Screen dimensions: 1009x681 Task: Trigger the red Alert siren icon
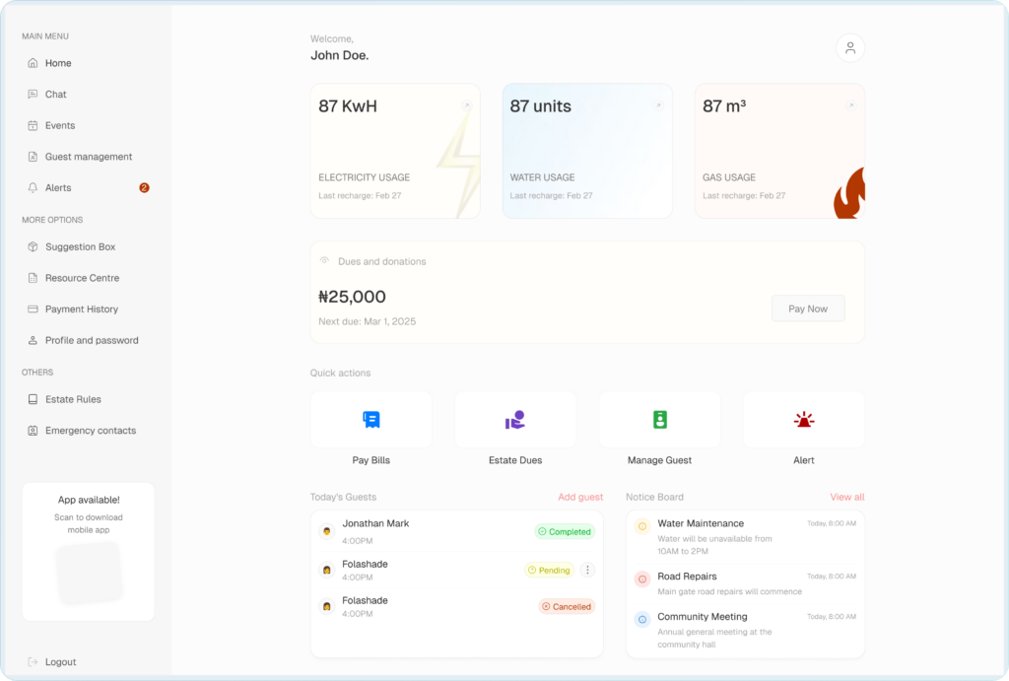[x=804, y=420]
